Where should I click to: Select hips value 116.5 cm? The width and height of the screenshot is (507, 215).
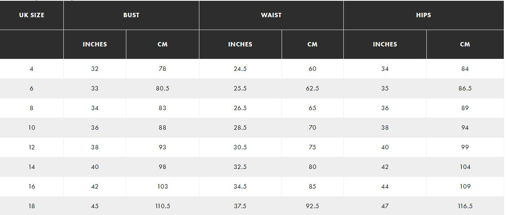click(x=465, y=206)
